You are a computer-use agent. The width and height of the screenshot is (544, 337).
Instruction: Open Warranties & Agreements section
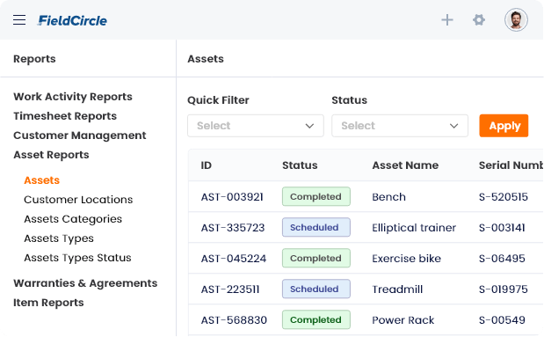tap(85, 283)
